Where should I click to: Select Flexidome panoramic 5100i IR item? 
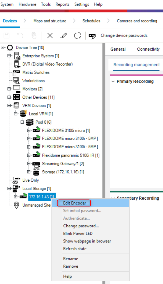click(x=70, y=155)
